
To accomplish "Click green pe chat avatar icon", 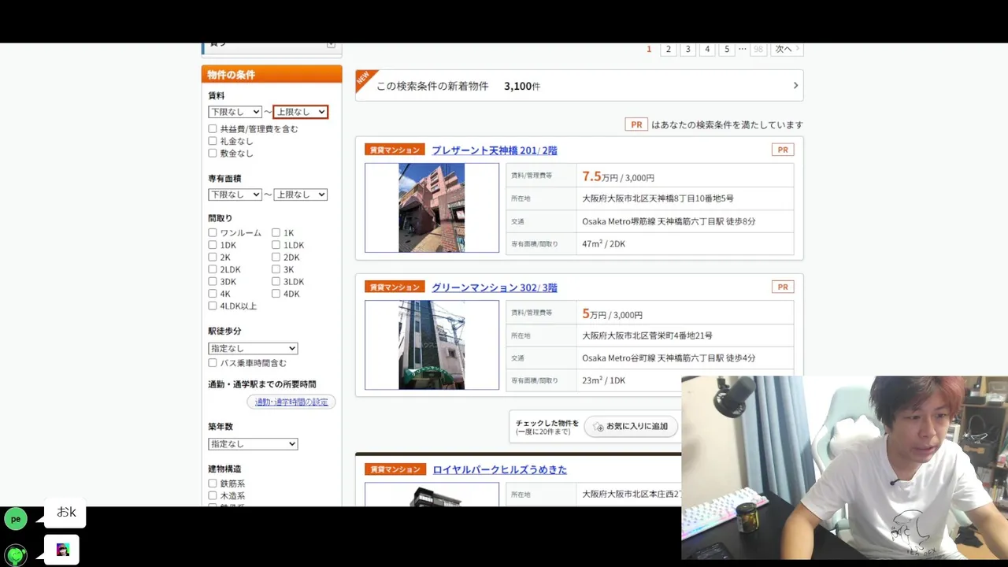I will click(x=16, y=519).
